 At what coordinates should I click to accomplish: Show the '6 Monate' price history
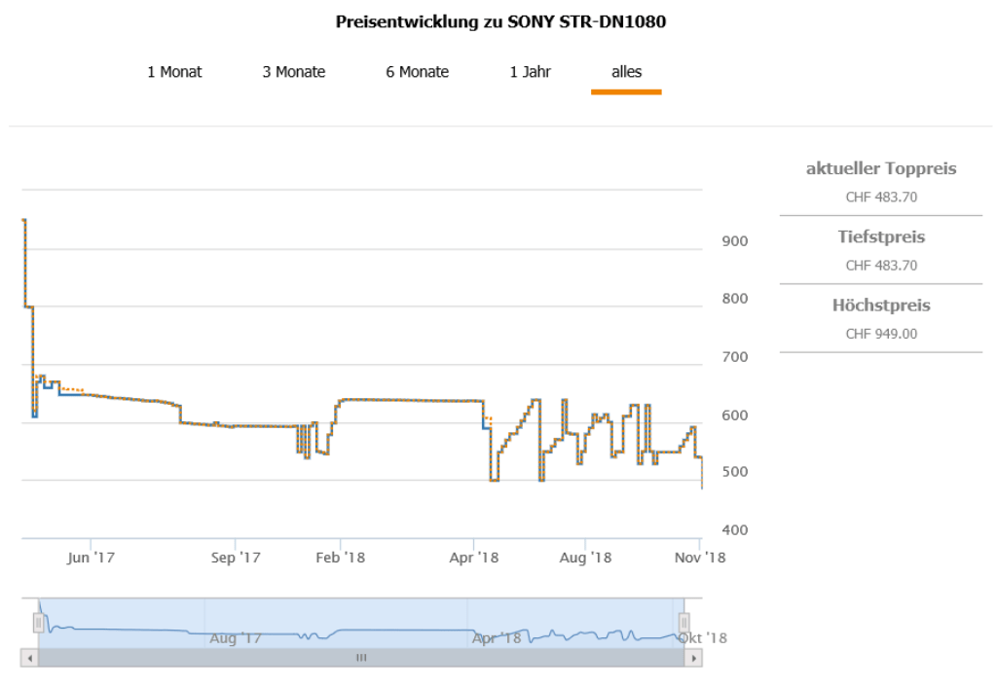tap(417, 72)
